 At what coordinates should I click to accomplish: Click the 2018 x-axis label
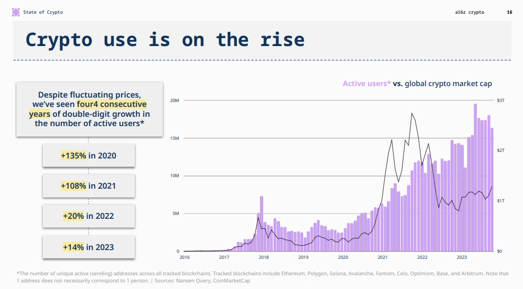[x=264, y=257]
